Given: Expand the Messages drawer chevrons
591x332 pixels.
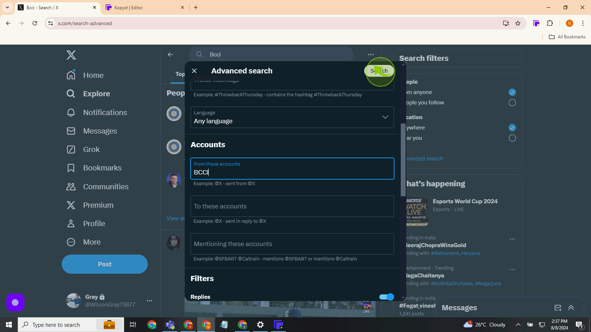Looking at the screenshot, I should 571,308.
